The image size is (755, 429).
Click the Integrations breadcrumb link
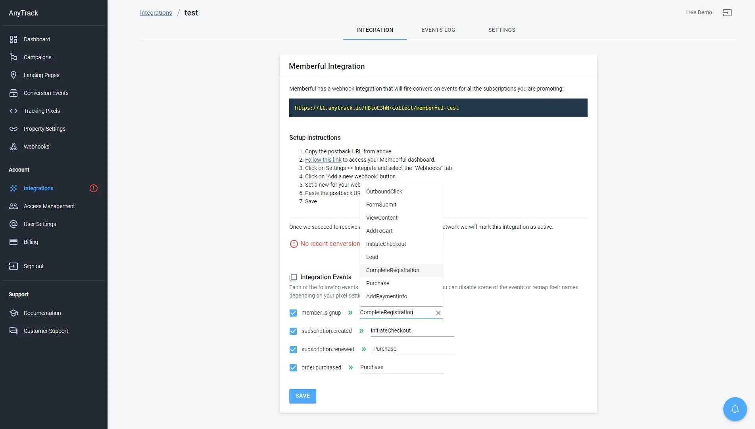pos(156,13)
